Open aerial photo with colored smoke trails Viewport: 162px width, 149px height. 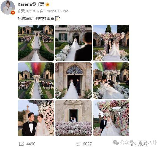36,81
